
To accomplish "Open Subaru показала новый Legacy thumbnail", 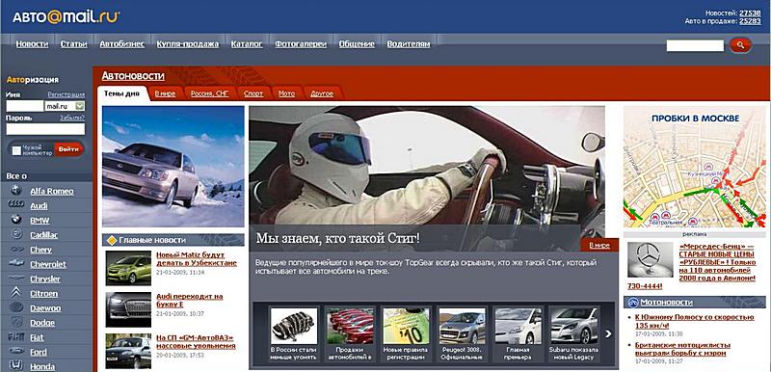I will coord(573,326).
